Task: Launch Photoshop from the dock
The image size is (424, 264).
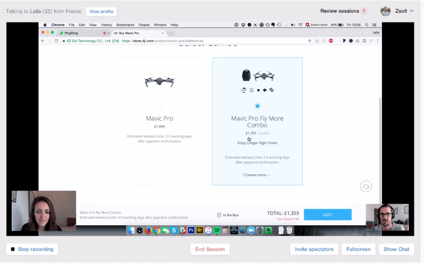Action: pos(191,230)
